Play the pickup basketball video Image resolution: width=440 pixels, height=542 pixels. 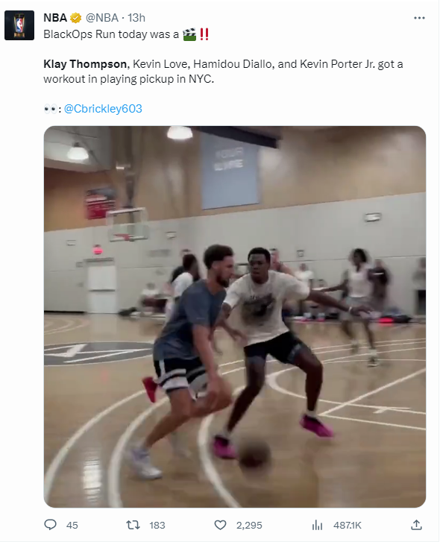click(x=235, y=317)
